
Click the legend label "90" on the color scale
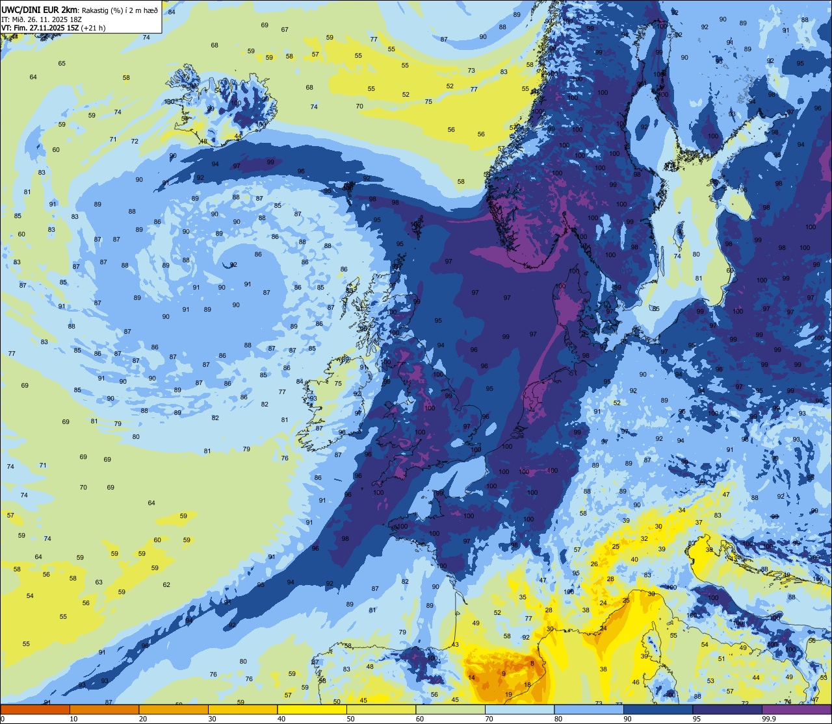click(x=627, y=719)
